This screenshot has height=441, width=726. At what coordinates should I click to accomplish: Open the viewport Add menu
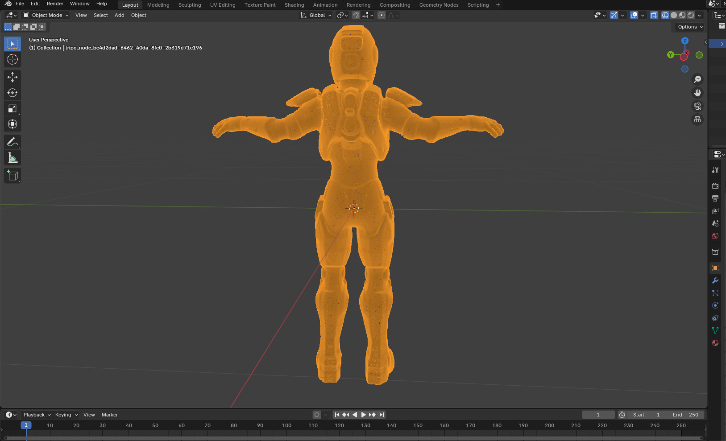point(120,15)
